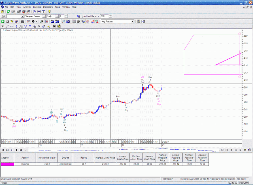Viewport: 253px width, 185px height.
Task: Click the D button beside the scroll bar
Action: 240,150
